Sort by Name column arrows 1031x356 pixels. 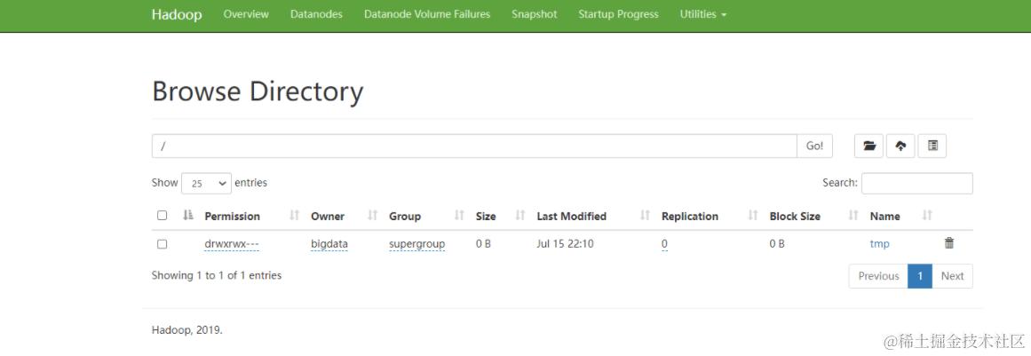pyautogui.click(x=927, y=216)
